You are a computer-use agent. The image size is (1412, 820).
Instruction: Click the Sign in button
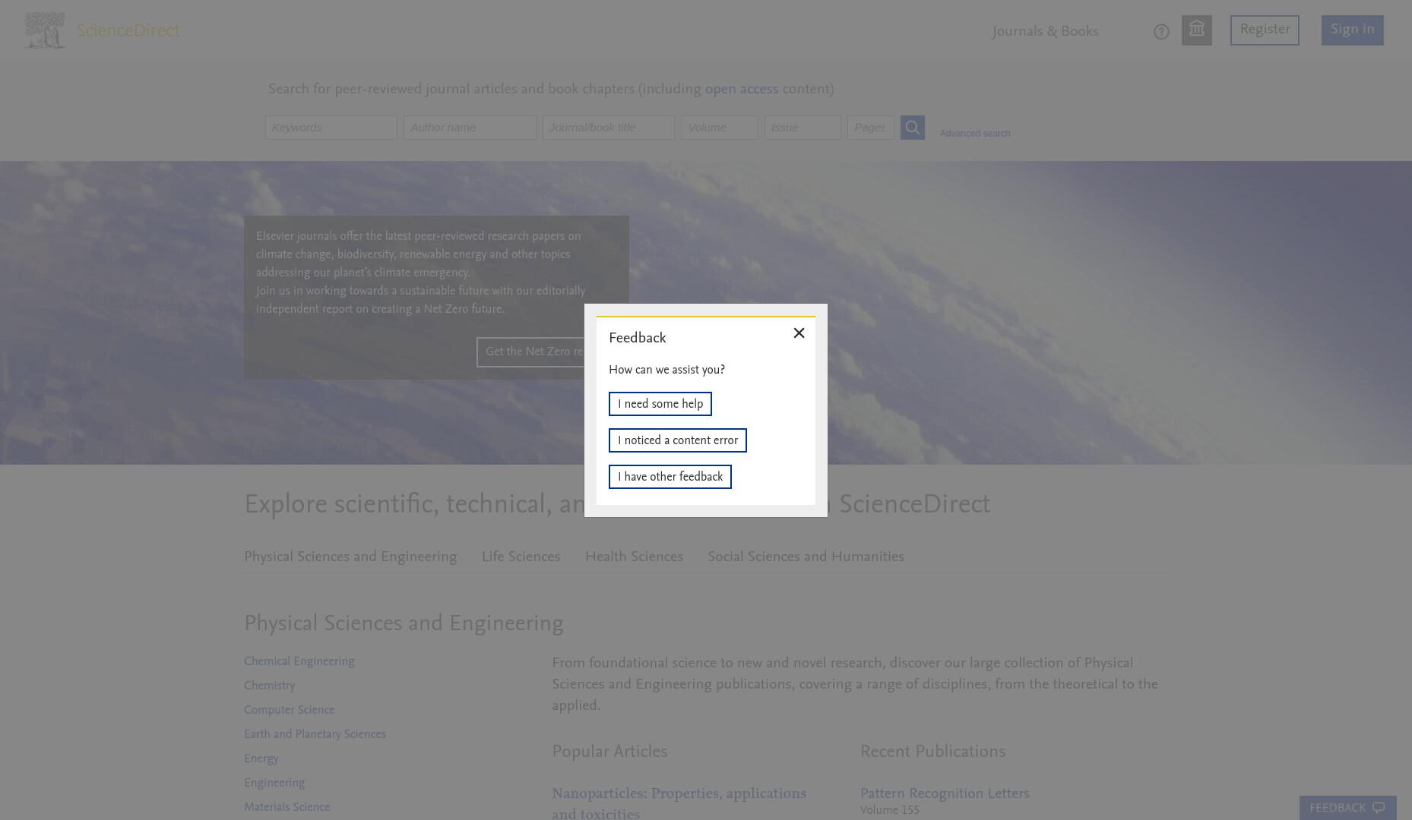(x=1353, y=30)
